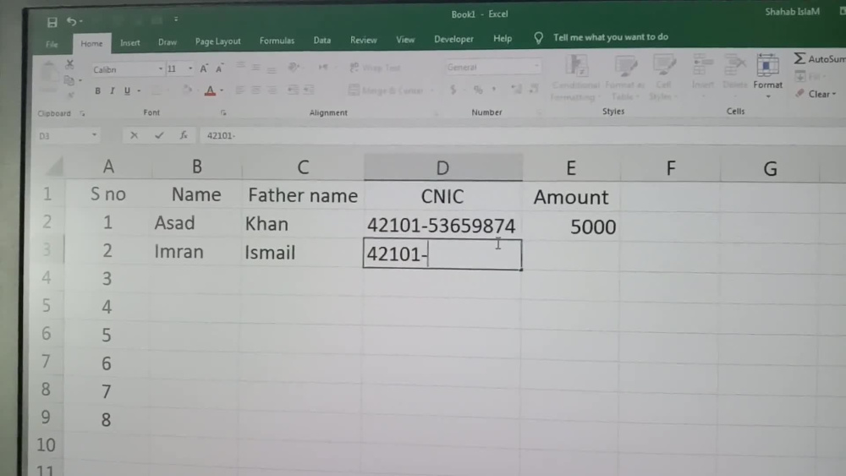Switch to the Developer tab
Image resolution: width=846 pixels, height=476 pixels.
click(453, 39)
